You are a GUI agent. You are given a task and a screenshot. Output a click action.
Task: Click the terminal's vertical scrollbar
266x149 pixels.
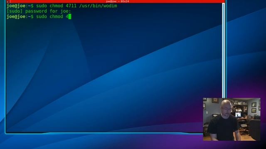point(224,50)
